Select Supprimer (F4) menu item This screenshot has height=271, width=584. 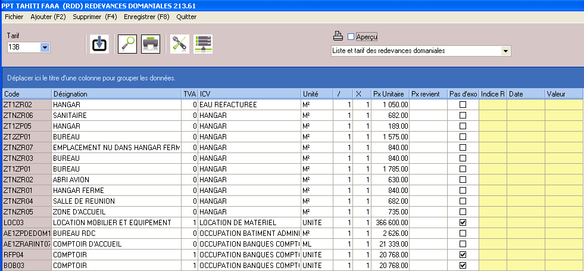(95, 17)
